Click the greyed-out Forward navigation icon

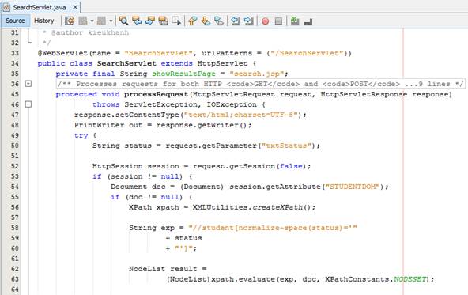pos(101,21)
